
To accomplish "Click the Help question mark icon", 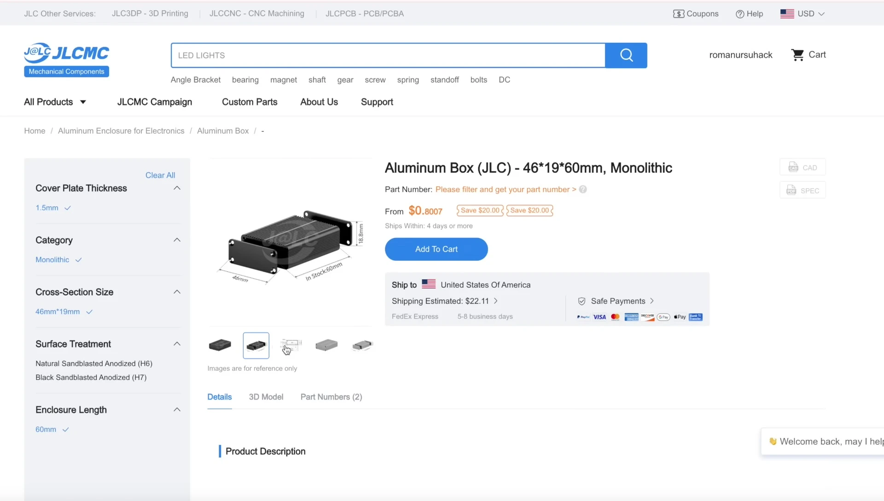I will pos(740,14).
